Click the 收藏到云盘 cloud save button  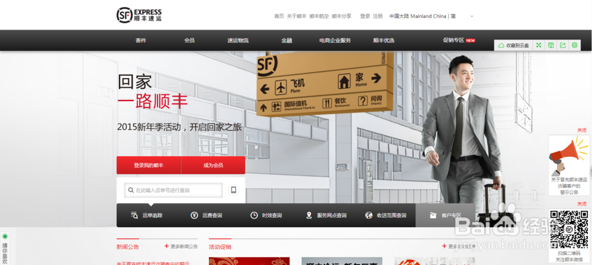tap(513, 46)
